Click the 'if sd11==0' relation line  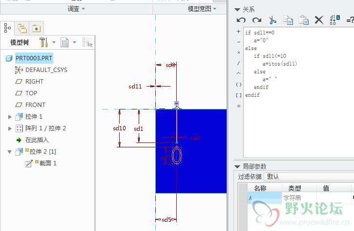(260, 33)
